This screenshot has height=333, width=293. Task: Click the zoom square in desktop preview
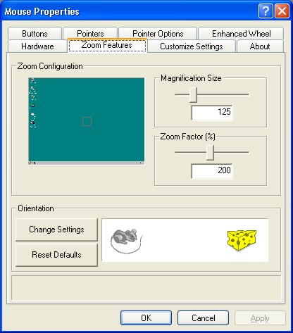click(x=87, y=122)
